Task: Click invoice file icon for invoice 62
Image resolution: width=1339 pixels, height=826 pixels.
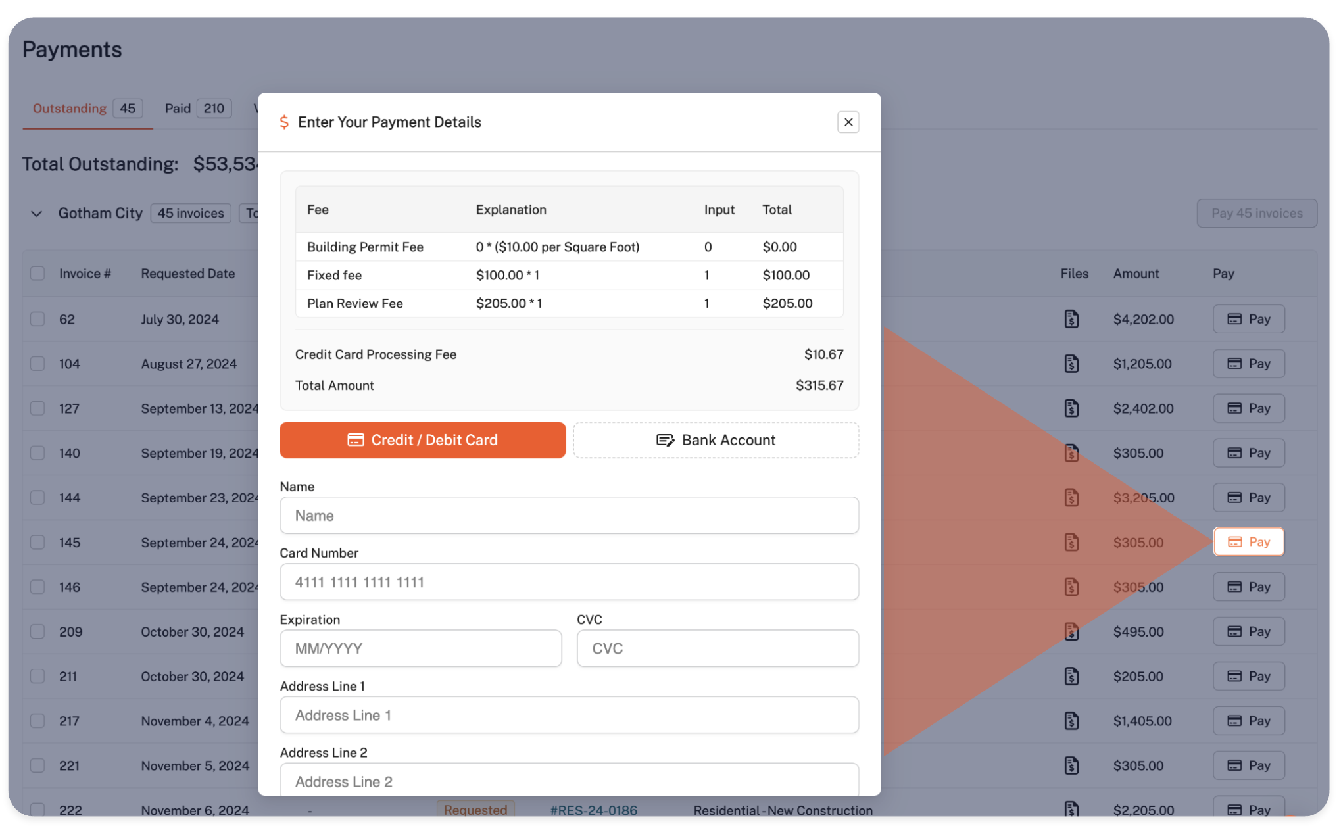Action: click(1071, 319)
